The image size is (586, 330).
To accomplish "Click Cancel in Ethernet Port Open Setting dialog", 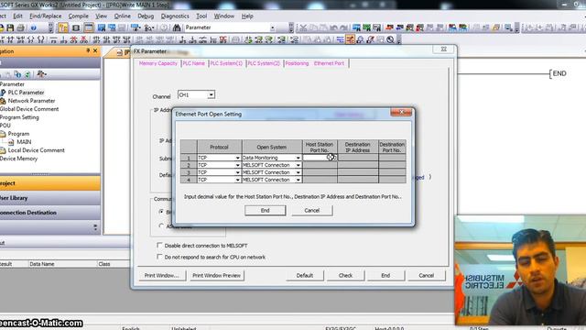I will (311, 210).
